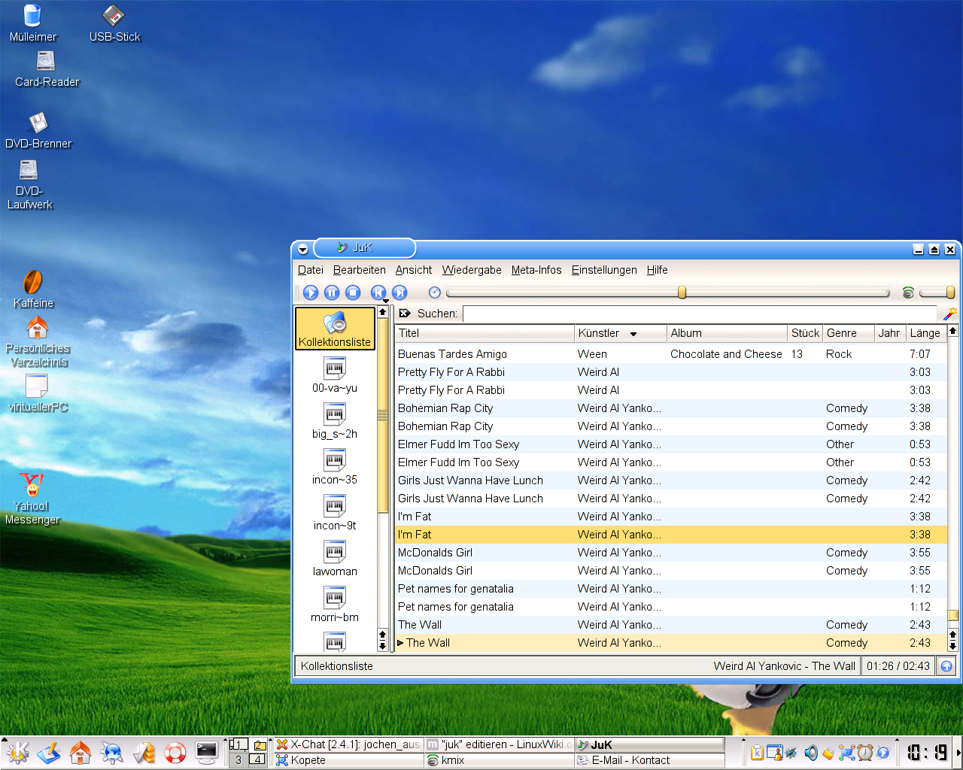Viewport: 963px width, 770px height.
Task: Pause playback with the Pause button
Action: pyautogui.click(x=332, y=293)
